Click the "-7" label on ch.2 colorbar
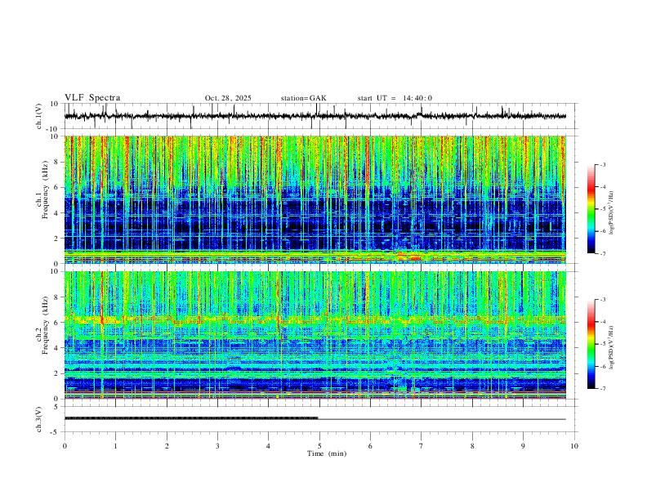 603,389
